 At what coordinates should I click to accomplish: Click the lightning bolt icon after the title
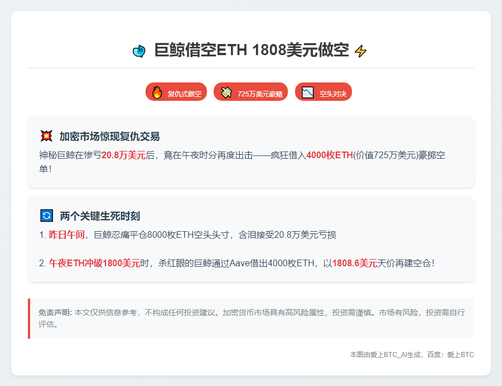[361, 51]
